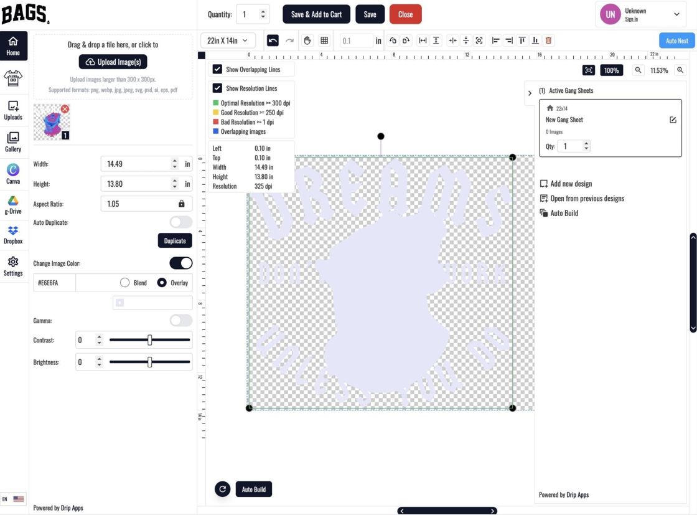Image resolution: width=697 pixels, height=515 pixels.
Task: Center image vertically icon
Action: (x=466, y=40)
